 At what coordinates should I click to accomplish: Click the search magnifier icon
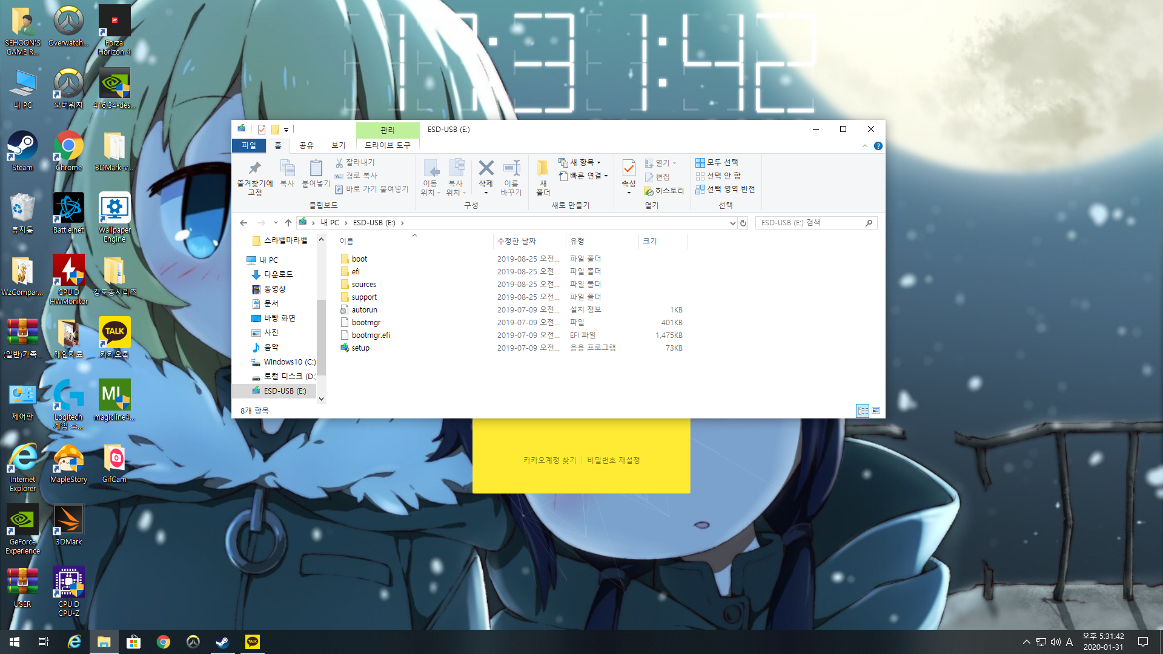(869, 223)
